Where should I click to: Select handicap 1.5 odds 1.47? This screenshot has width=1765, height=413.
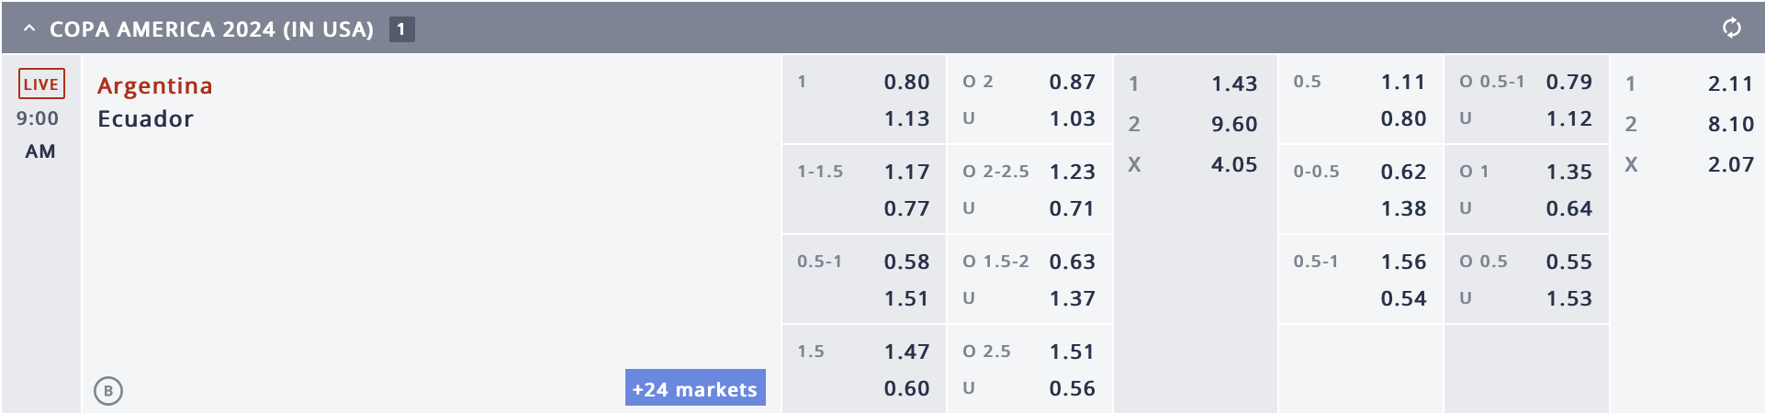(x=906, y=352)
